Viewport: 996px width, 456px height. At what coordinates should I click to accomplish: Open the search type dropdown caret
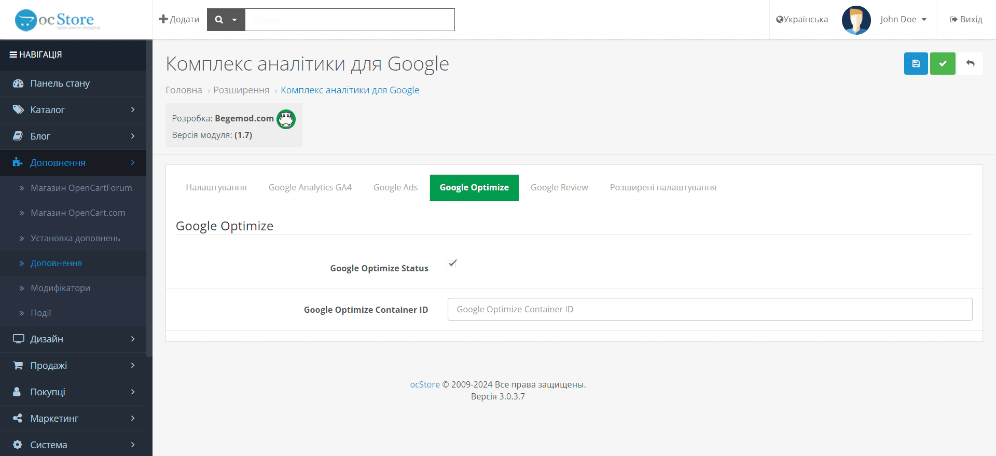point(234,20)
